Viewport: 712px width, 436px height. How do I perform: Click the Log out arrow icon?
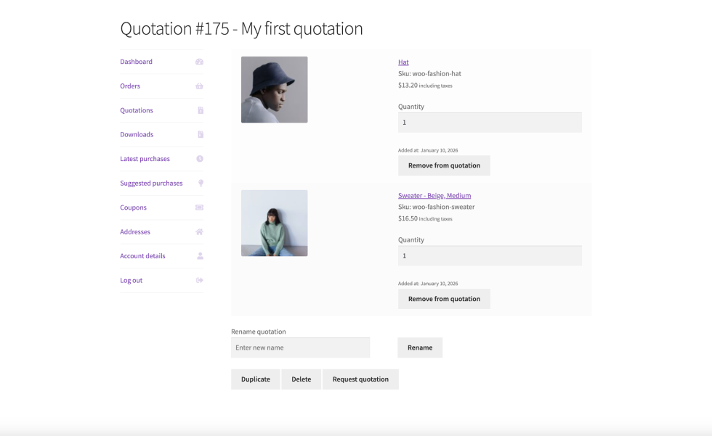pyautogui.click(x=200, y=281)
